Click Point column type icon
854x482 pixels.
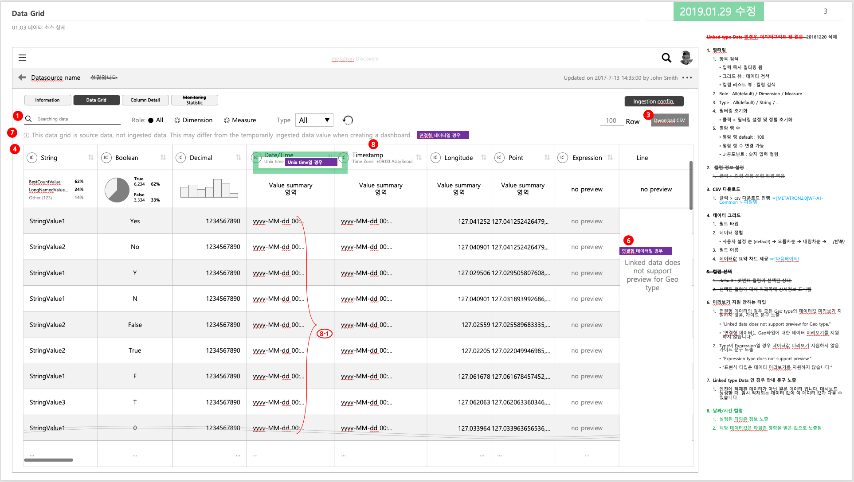(x=500, y=158)
